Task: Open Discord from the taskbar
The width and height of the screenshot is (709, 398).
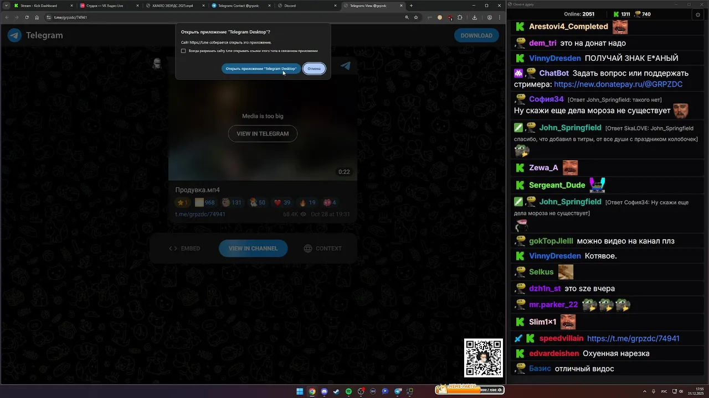Action: click(x=324, y=391)
